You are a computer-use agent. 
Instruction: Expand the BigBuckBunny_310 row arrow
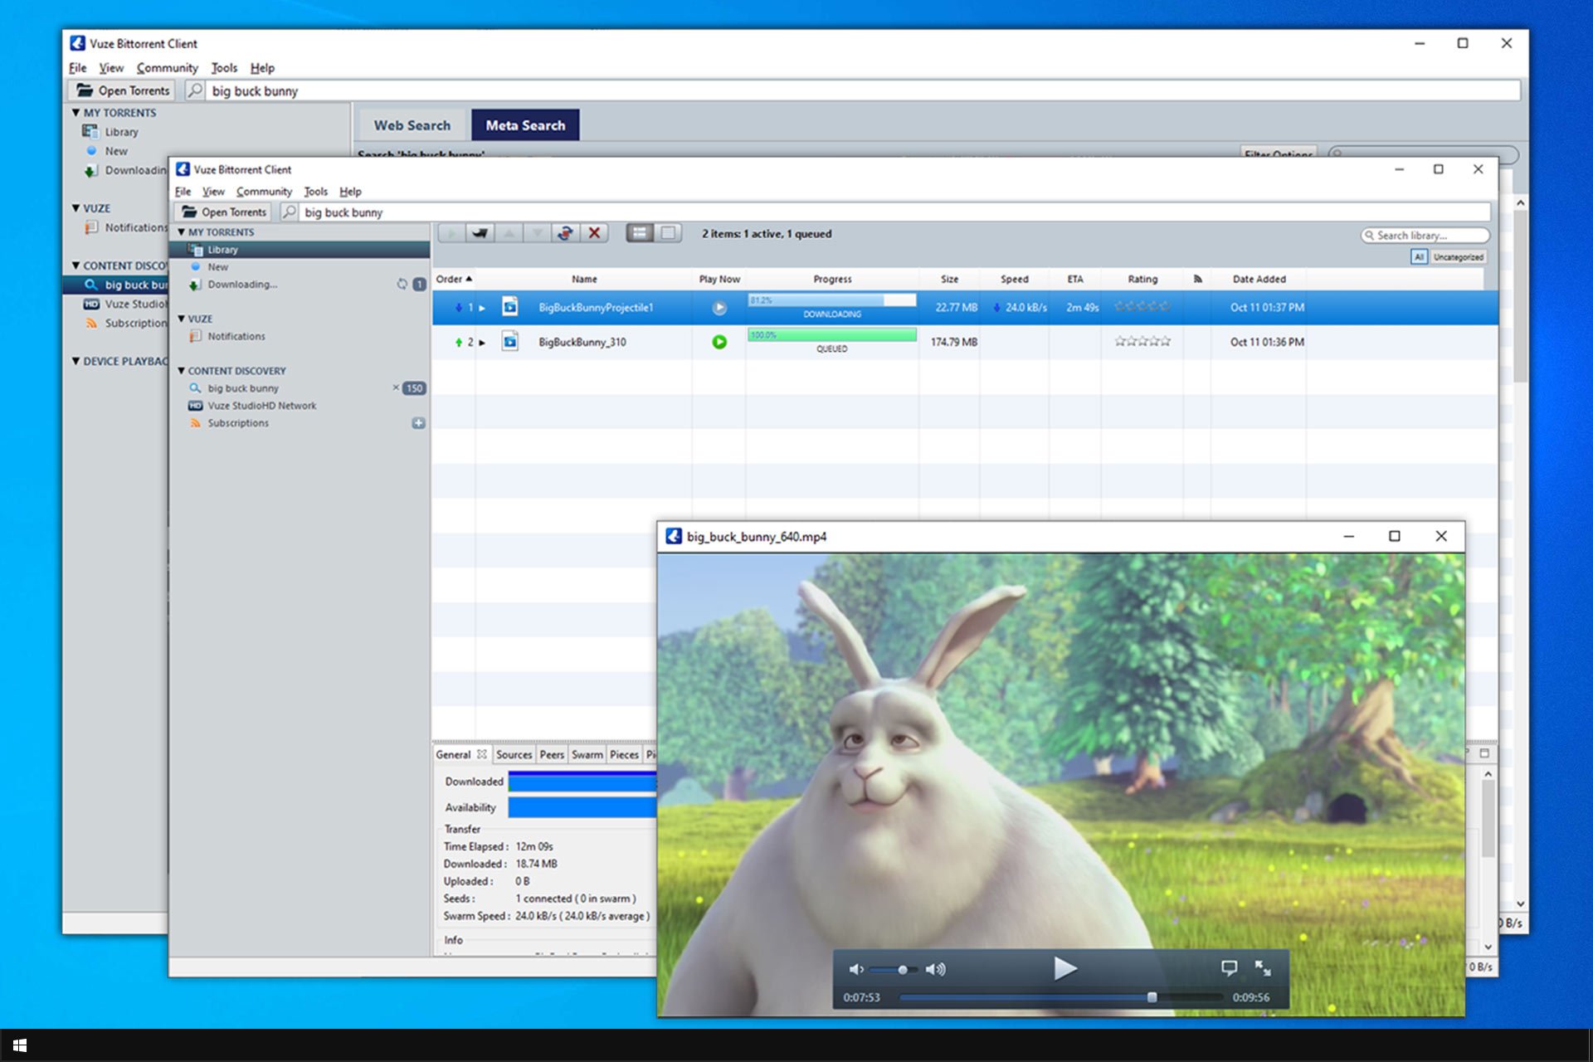[x=482, y=342]
